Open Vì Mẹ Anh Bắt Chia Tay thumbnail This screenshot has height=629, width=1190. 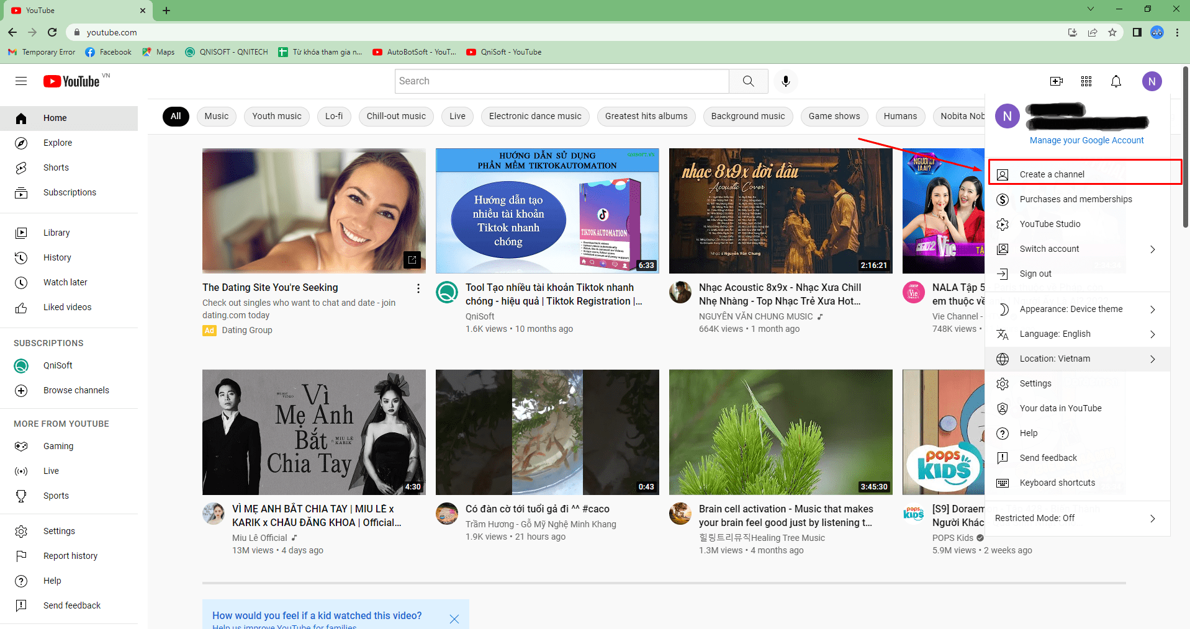pos(314,432)
